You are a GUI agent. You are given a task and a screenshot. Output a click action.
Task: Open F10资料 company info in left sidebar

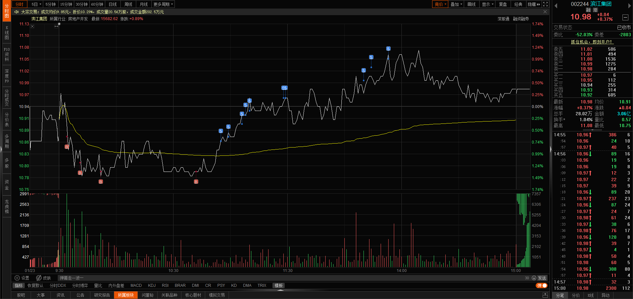click(7, 54)
